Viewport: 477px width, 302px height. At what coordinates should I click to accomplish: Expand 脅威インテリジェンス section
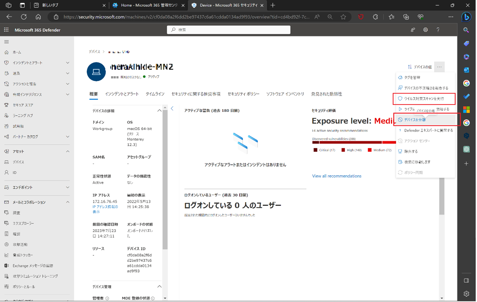click(67, 95)
